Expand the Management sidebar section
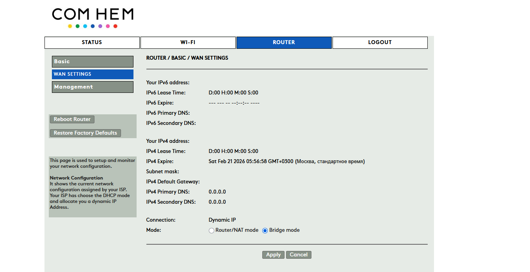Viewport: 530px width, 272px height. (92, 87)
